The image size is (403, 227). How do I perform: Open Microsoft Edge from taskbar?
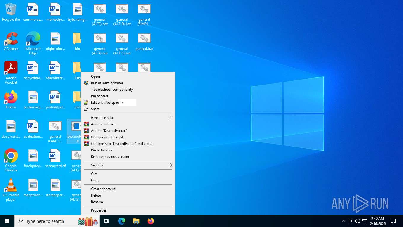pyautogui.click(x=122, y=221)
